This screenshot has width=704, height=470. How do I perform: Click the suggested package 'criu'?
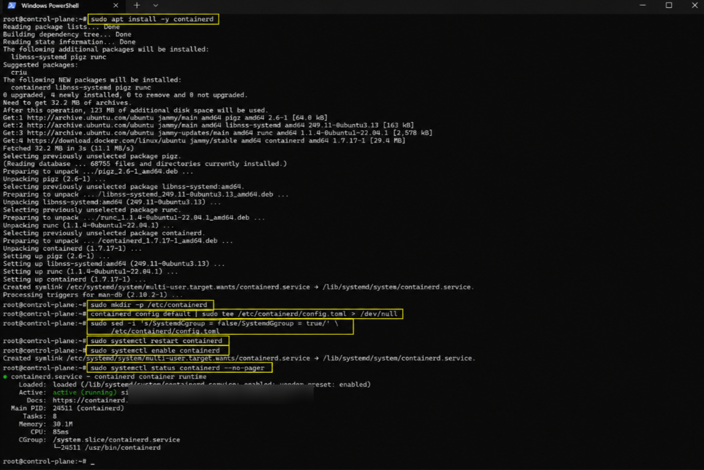[x=19, y=72]
